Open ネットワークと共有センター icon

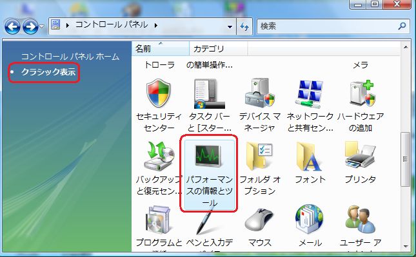point(310,94)
